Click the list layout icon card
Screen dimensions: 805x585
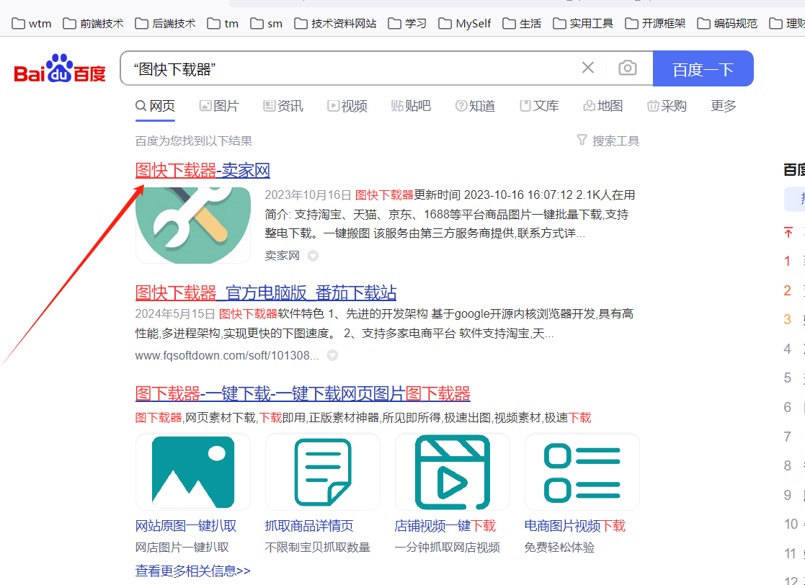coord(582,472)
